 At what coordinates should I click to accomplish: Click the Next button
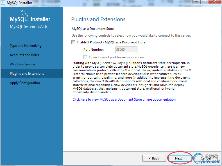[x=180, y=158]
